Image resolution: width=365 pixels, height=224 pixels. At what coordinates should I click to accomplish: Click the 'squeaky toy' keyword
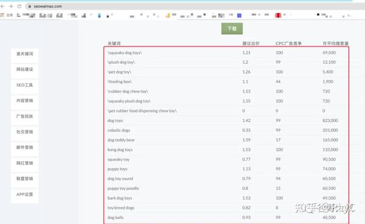click(118, 159)
